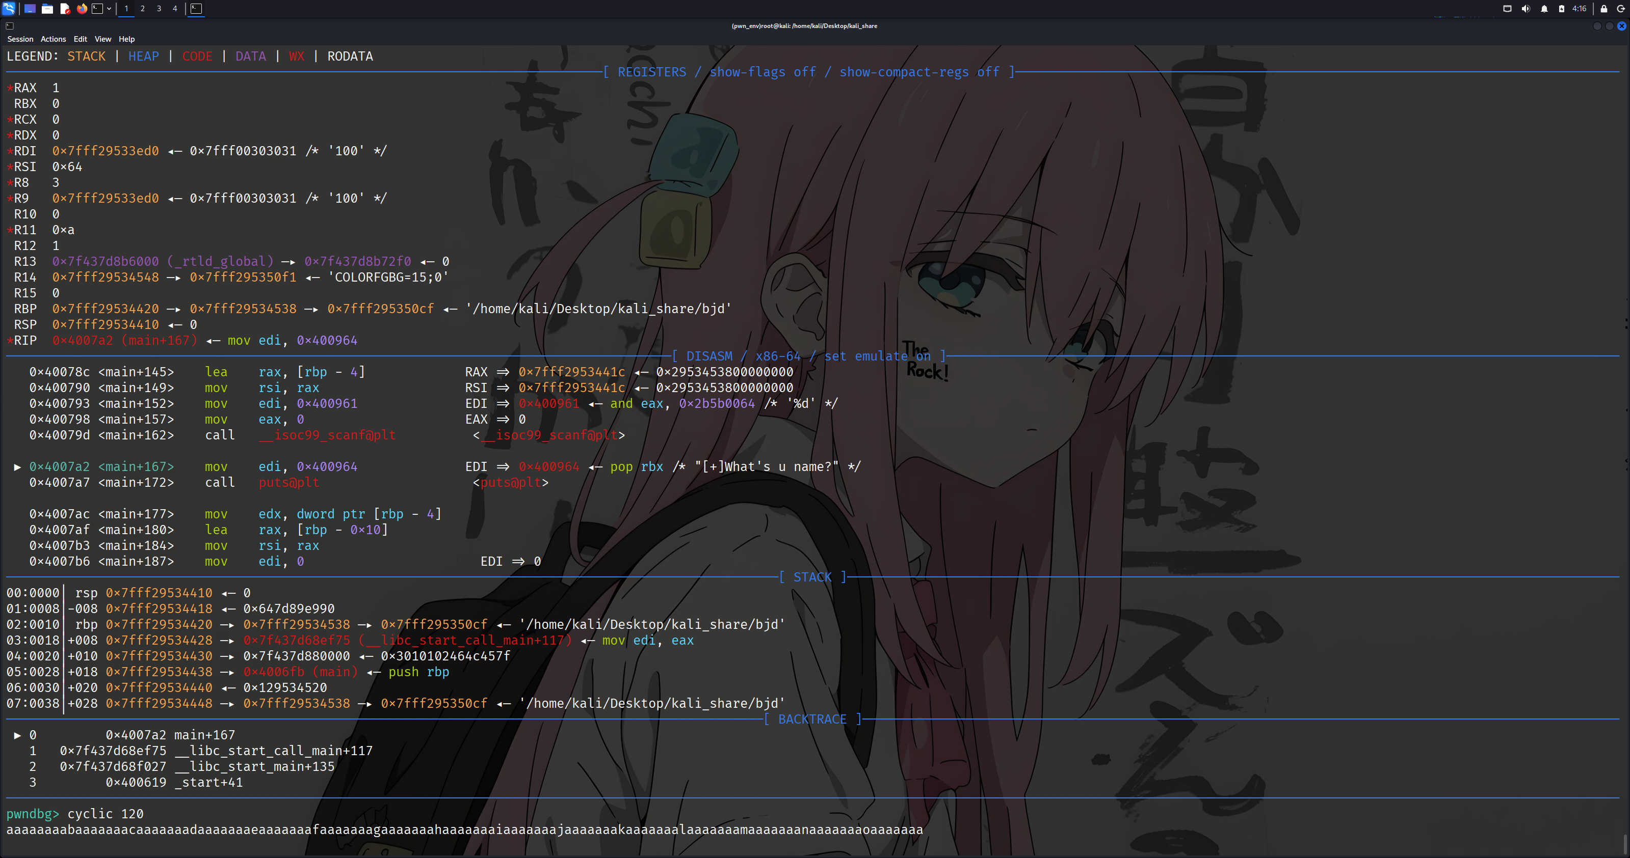
Task: Click stack value 0x129534520
Action: [x=285, y=688]
